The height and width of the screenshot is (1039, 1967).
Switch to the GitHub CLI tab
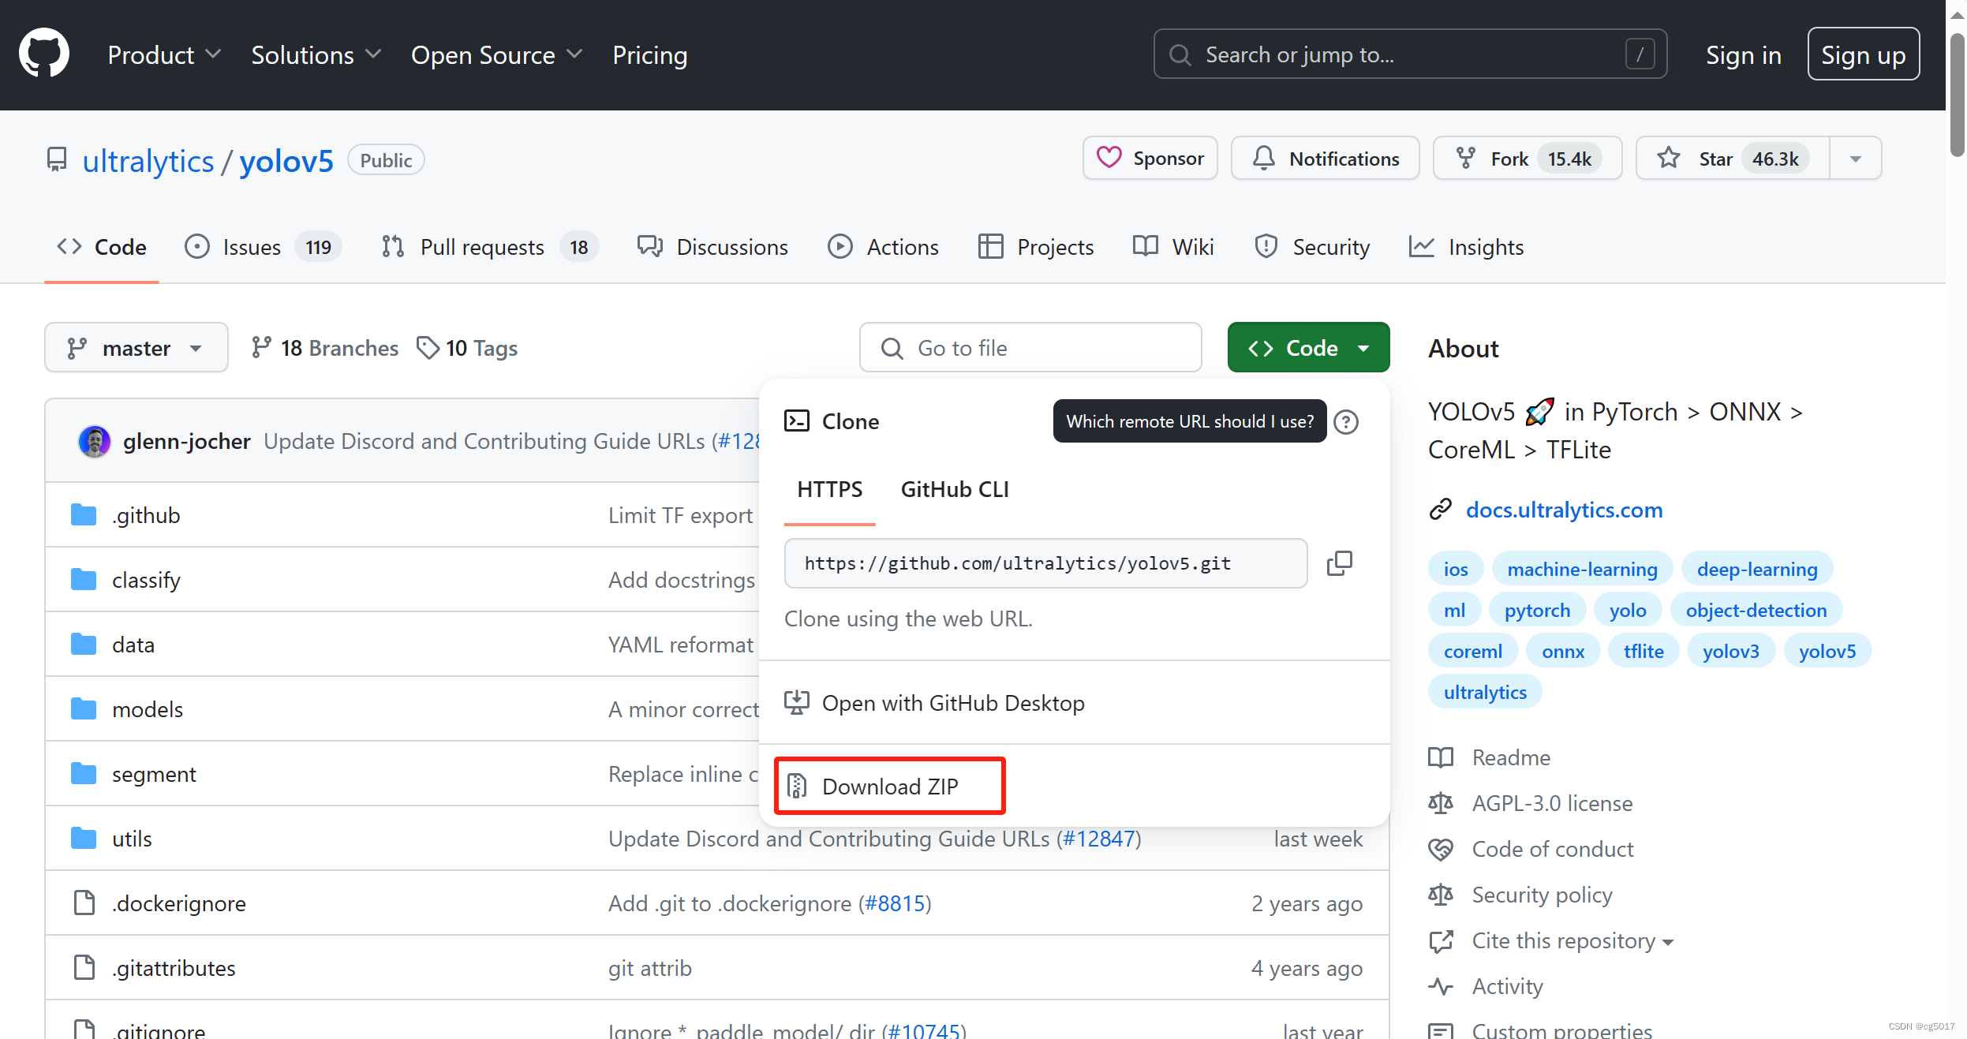click(x=954, y=489)
